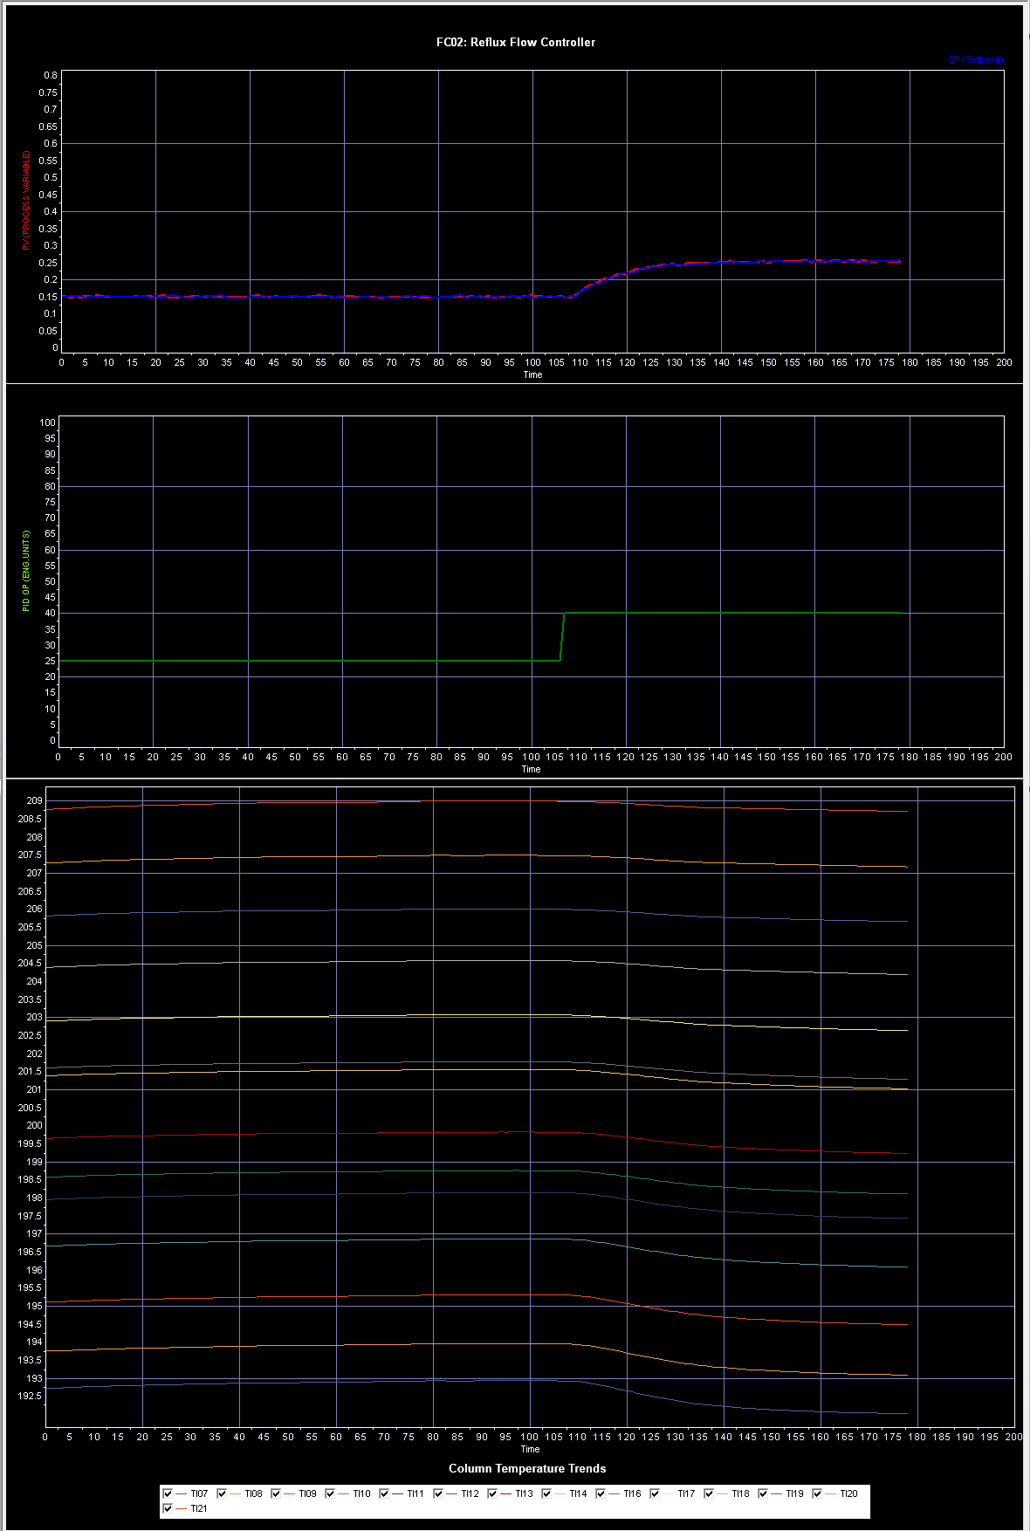Click the PID output step change on green line
Image resolution: width=1030 pixels, height=1531 pixels.
click(562, 636)
